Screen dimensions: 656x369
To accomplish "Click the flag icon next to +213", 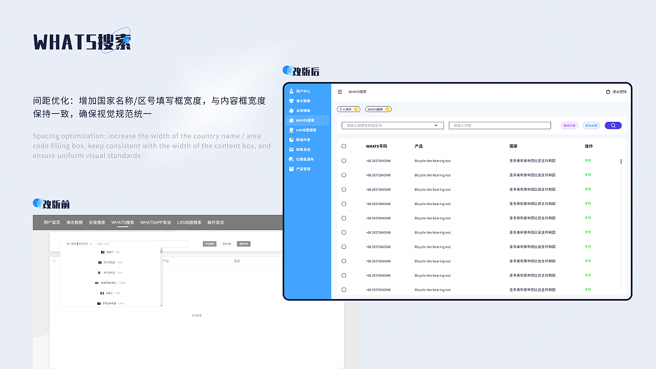I will (x=99, y=272).
